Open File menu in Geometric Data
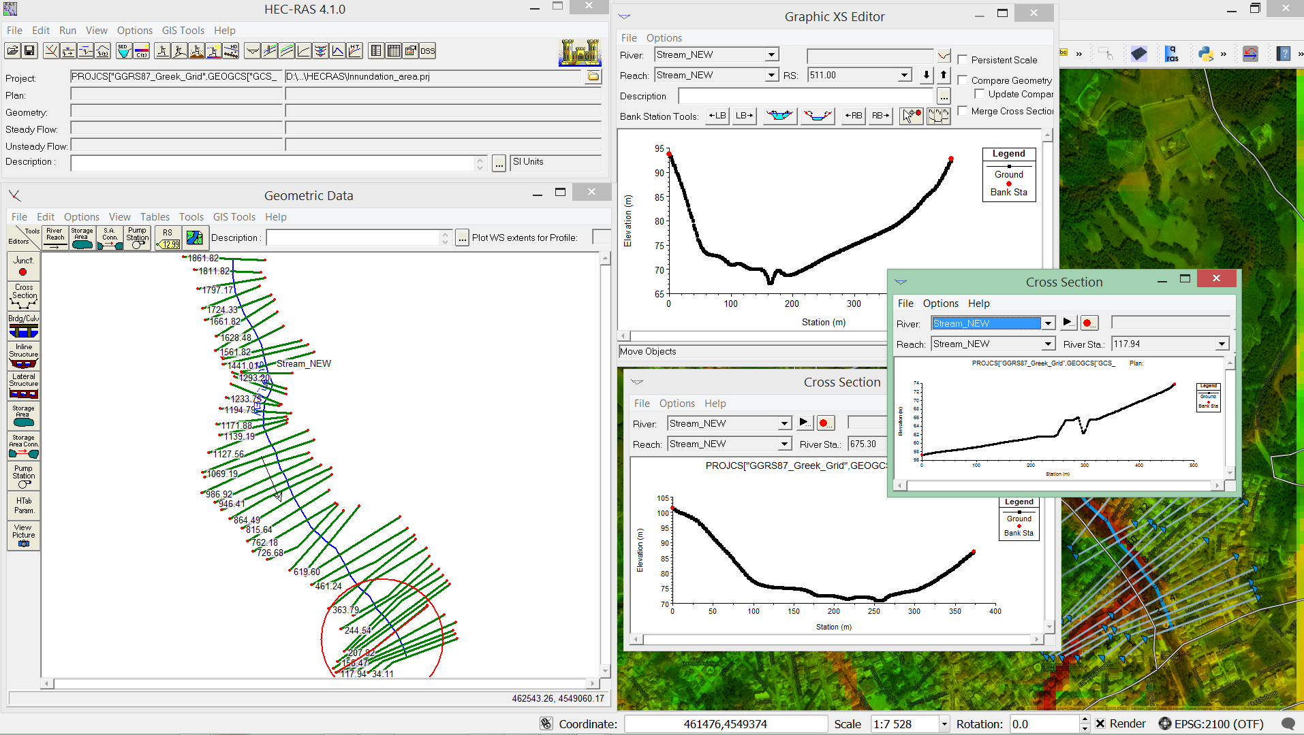The width and height of the screenshot is (1304, 735). (19, 216)
